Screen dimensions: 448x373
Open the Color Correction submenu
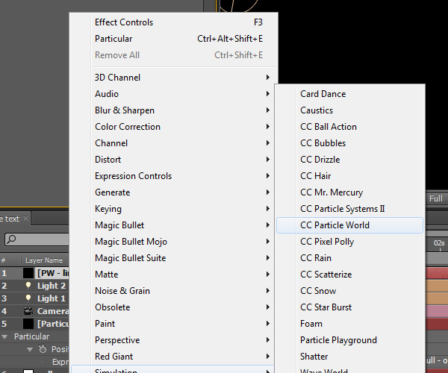[x=174, y=126]
